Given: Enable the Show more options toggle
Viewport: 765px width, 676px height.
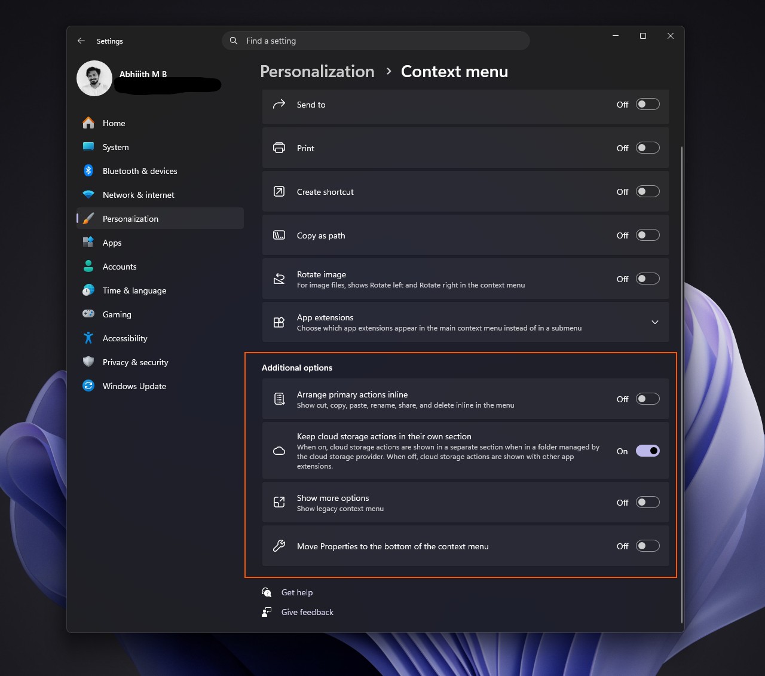Looking at the screenshot, I should click(648, 502).
